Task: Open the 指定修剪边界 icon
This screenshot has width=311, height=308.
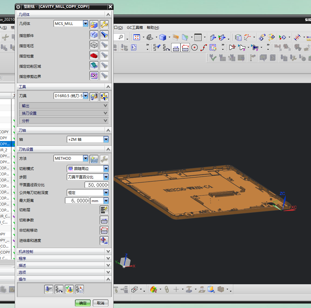Action: coord(94,76)
